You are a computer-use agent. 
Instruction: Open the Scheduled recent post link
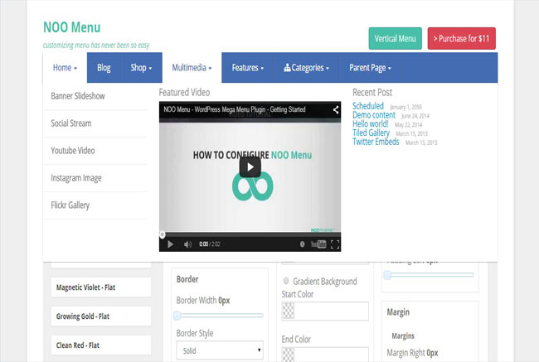pyautogui.click(x=368, y=106)
